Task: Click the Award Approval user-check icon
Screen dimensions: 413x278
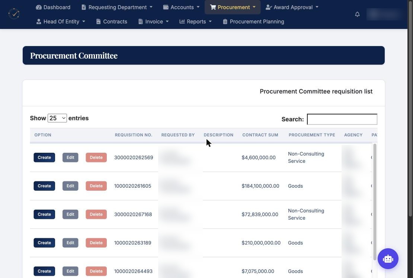Action: click(269, 7)
